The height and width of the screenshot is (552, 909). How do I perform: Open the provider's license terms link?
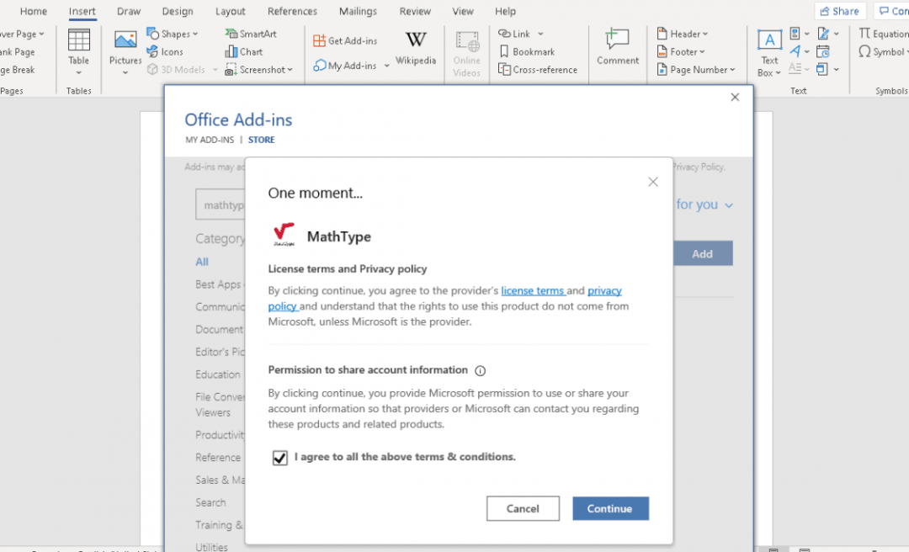coord(533,290)
